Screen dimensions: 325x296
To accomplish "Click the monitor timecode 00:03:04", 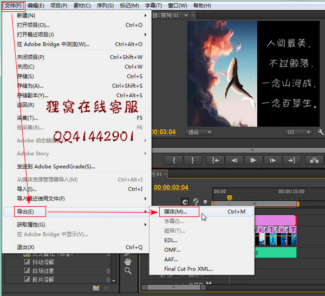I will [x=164, y=132].
